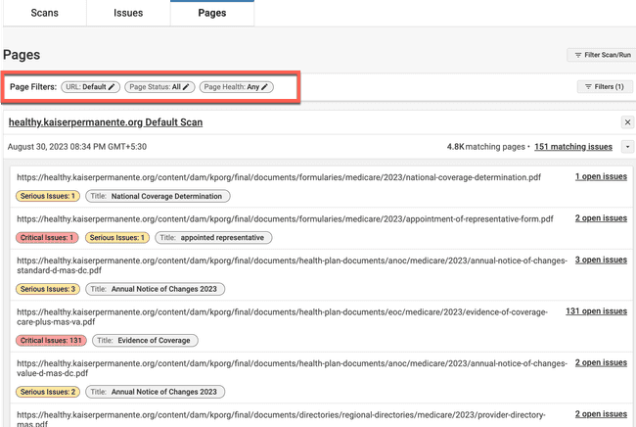The image size is (636, 427).
Task: Open the Filters (1) button
Action: pos(605,87)
